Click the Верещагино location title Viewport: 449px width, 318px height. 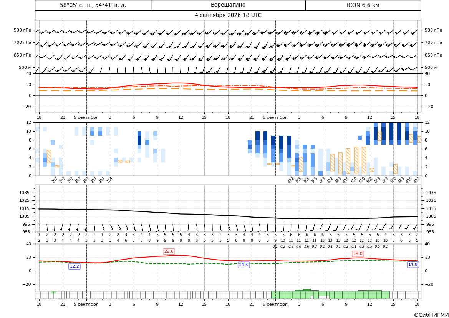[x=228, y=5]
